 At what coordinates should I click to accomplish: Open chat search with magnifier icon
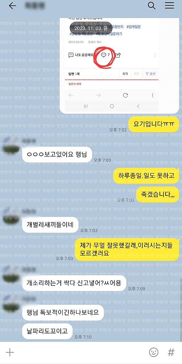[151, 5]
